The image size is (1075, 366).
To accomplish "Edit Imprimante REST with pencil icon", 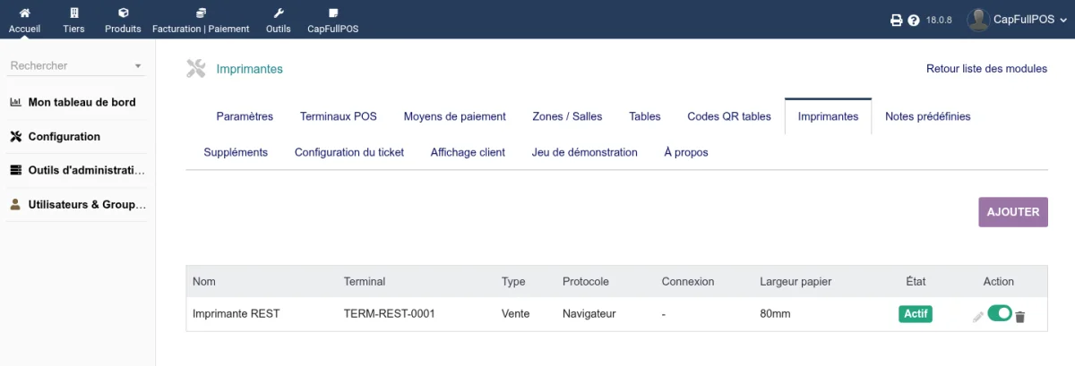I will click(x=977, y=316).
